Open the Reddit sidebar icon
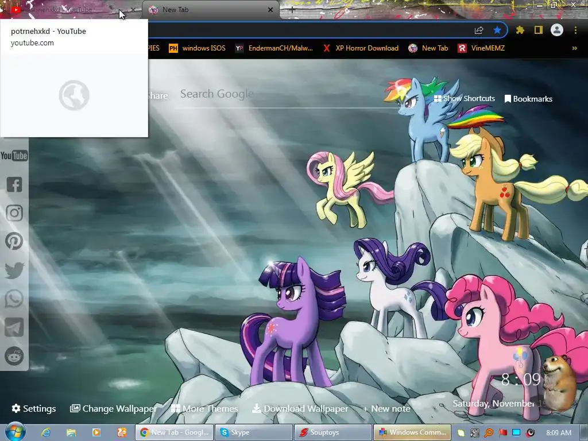Screen dimensions: 588x441 coord(14,356)
